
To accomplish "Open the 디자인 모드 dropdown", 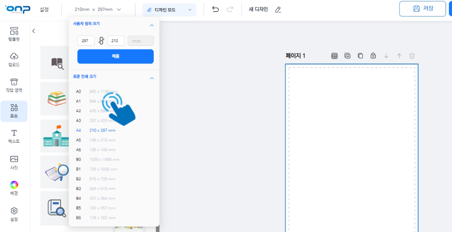I will [169, 10].
